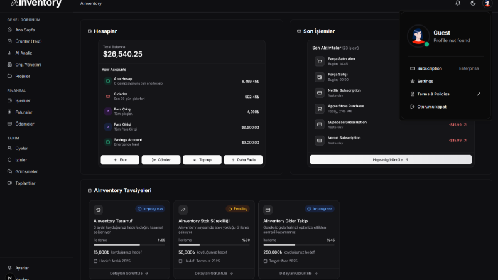Click Gider Takip progress bar at %45
Viewport: 498px width, 280px height.
point(299,245)
